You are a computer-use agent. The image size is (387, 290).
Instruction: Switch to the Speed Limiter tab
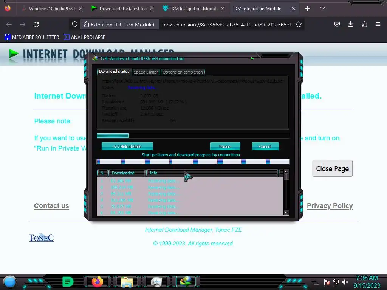point(146,72)
